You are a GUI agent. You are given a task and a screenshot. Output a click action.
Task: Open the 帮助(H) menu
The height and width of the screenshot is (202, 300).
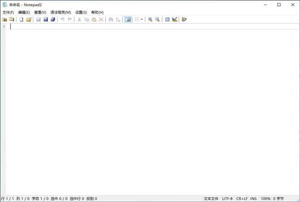(x=97, y=12)
